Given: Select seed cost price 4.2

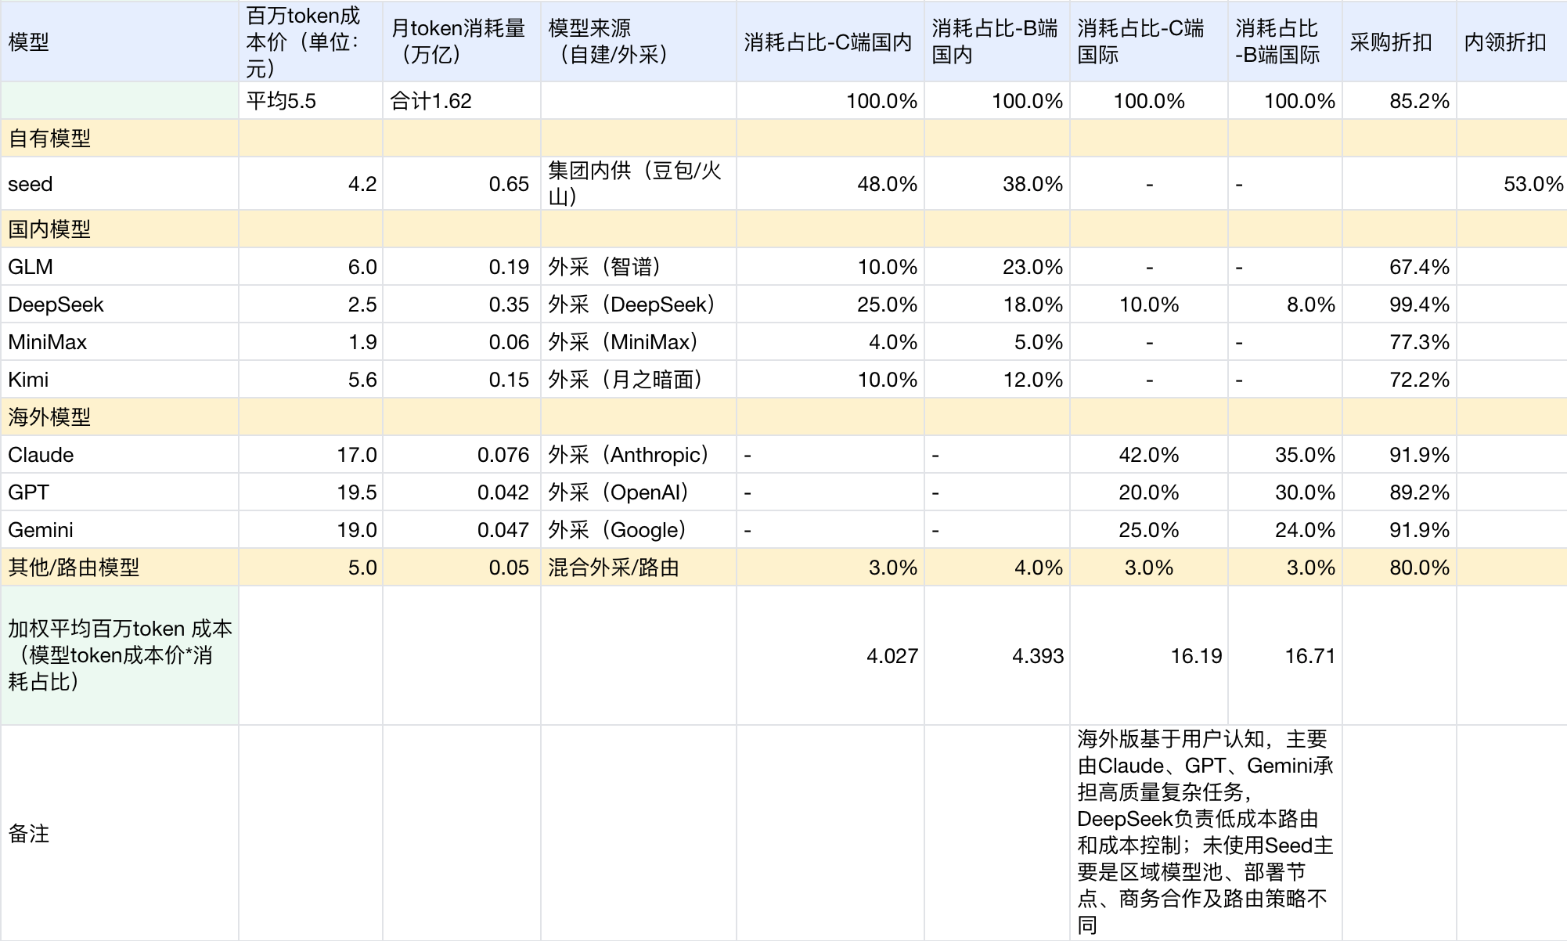Looking at the screenshot, I should [x=311, y=184].
